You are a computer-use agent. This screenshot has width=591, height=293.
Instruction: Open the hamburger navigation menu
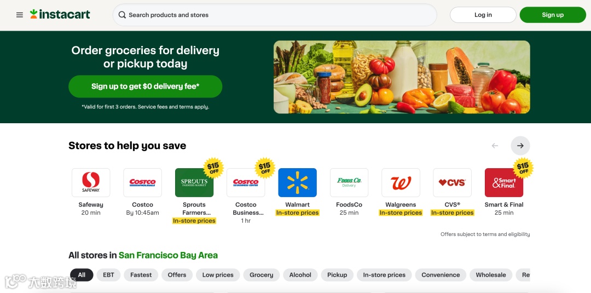[20, 15]
